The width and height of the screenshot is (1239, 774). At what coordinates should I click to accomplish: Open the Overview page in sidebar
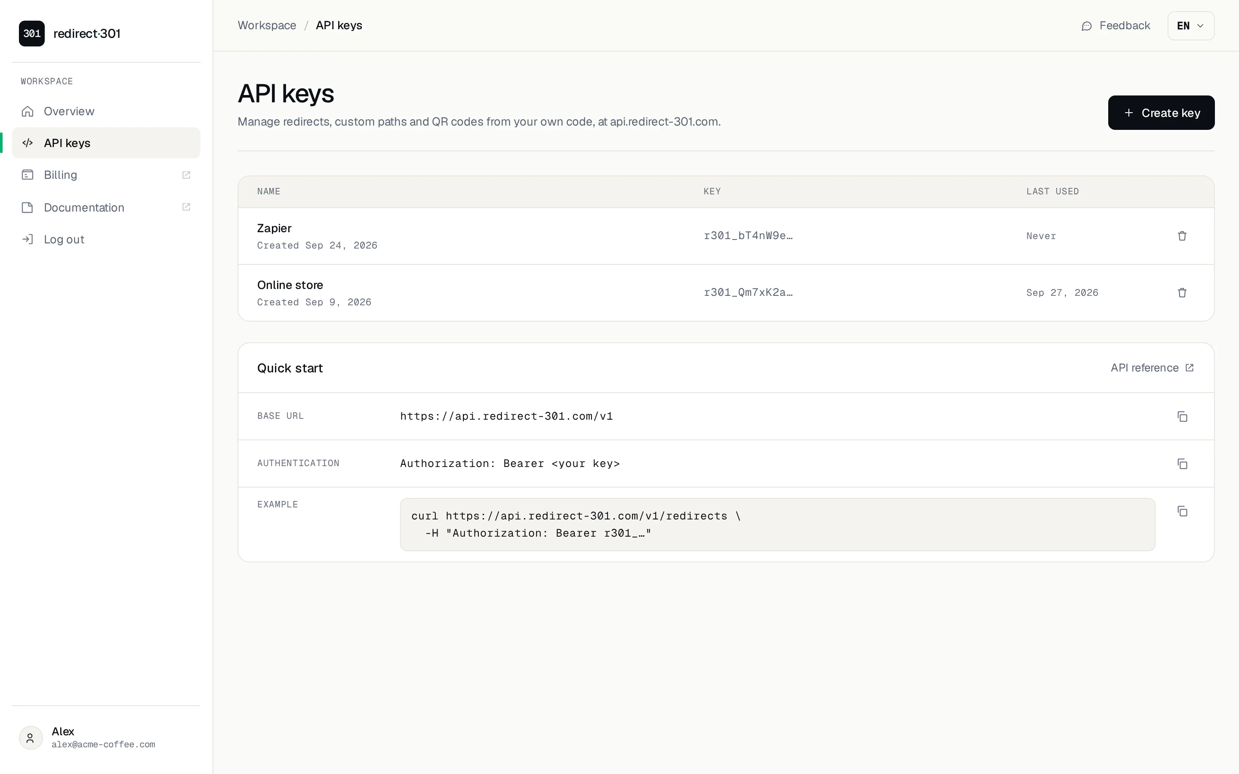pyautogui.click(x=106, y=111)
